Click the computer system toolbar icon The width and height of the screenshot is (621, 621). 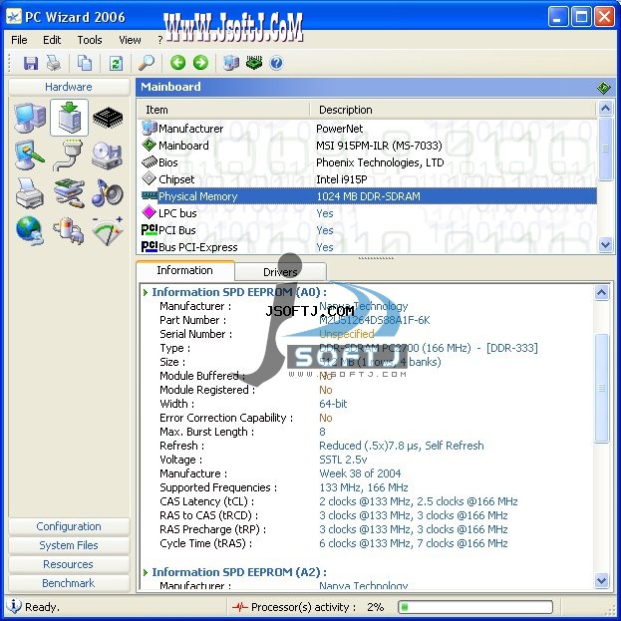click(231, 63)
